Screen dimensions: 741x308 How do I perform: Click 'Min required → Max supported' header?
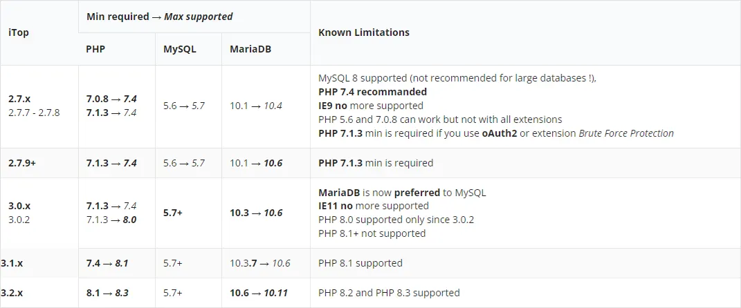pyautogui.click(x=159, y=16)
